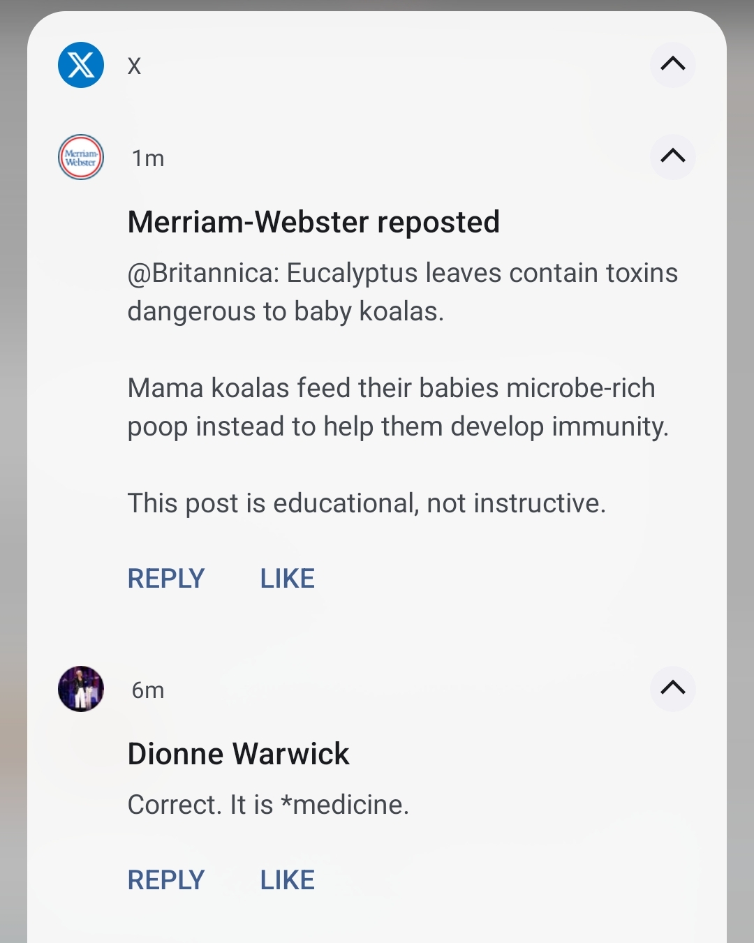Open the Dionne Warwick notification title
The width and height of the screenshot is (754, 943).
pyautogui.click(x=238, y=754)
